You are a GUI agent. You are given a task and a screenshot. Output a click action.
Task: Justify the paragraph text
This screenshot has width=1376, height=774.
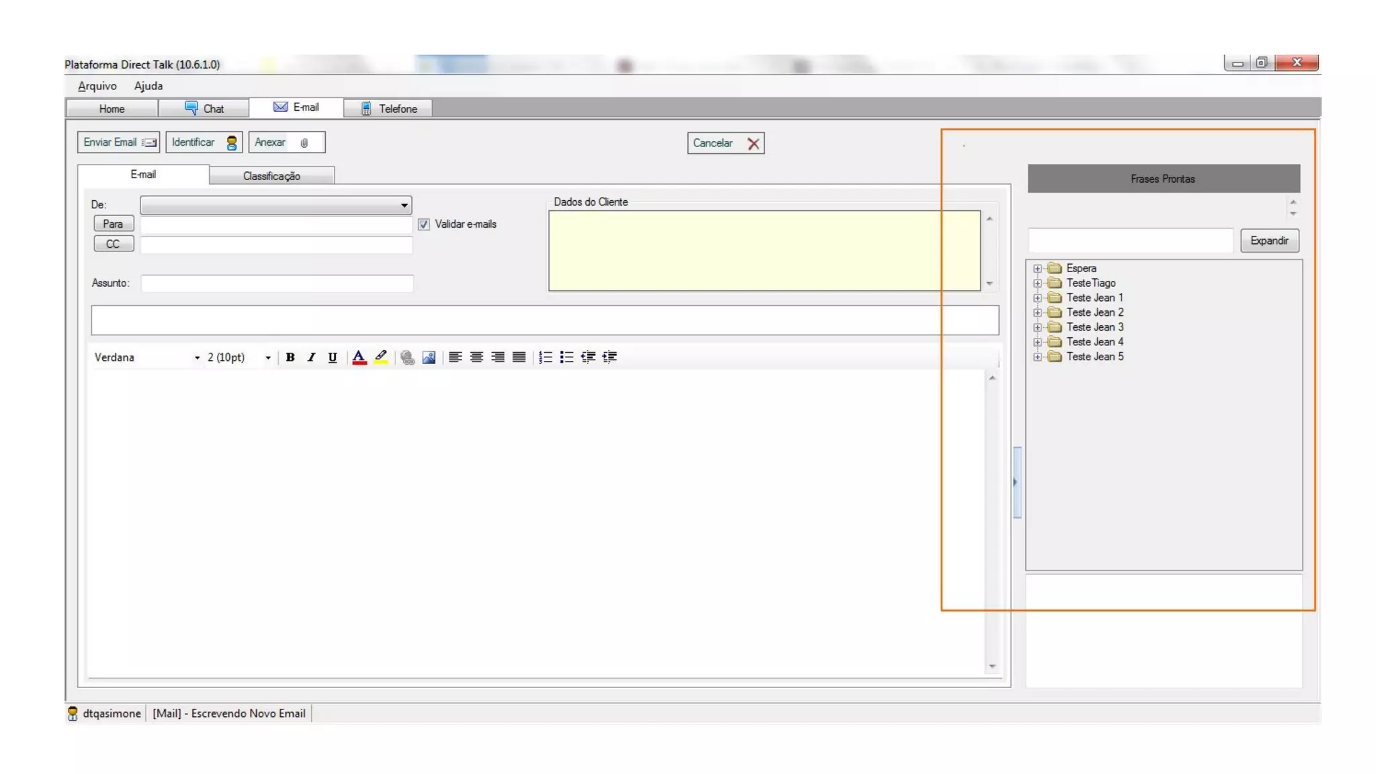(519, 357)
